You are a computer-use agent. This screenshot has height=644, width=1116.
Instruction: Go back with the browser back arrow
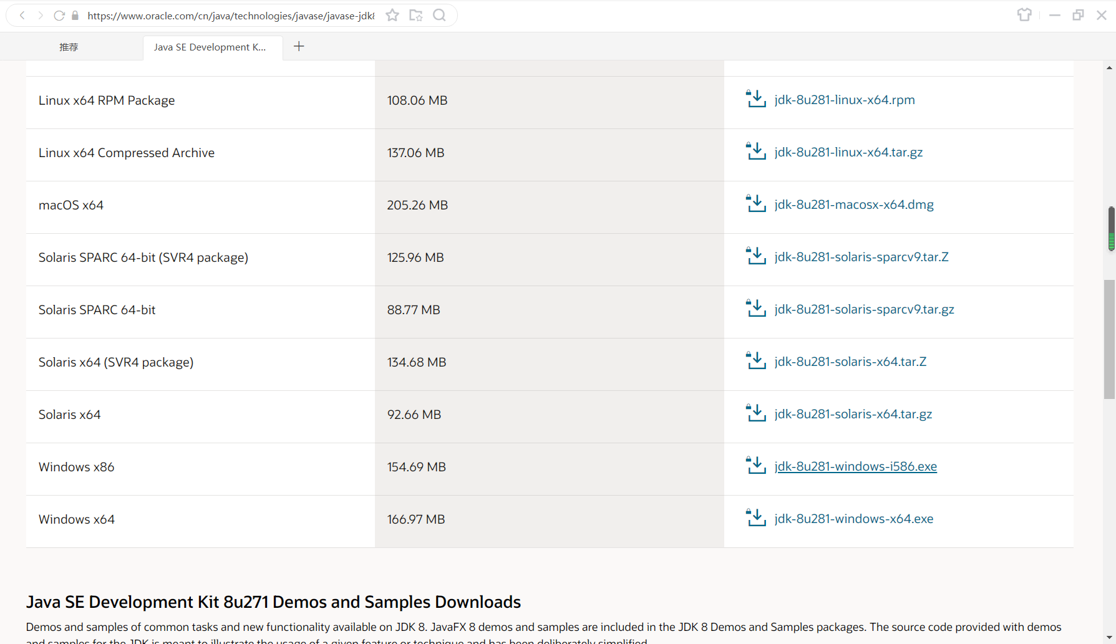[x=22, y=16]
